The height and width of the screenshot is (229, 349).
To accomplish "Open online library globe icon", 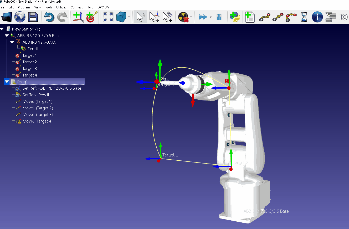I will 20,17.
